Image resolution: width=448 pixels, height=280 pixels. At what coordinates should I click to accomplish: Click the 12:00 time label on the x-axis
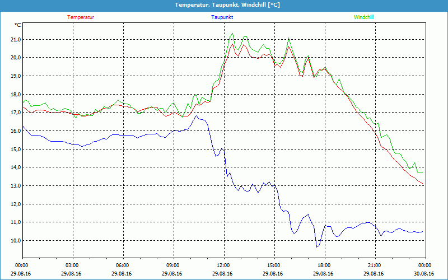[x=223, y=265]
